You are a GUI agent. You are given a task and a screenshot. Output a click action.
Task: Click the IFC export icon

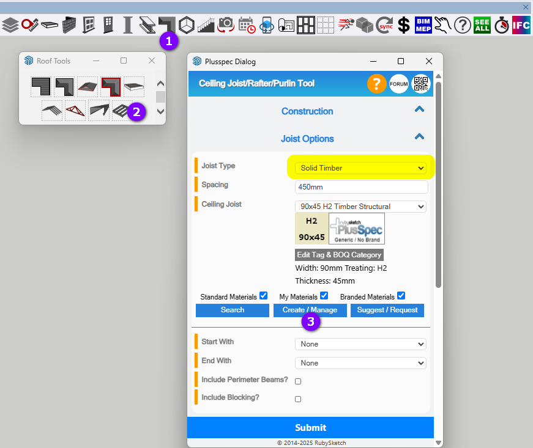tap(521, 25)
